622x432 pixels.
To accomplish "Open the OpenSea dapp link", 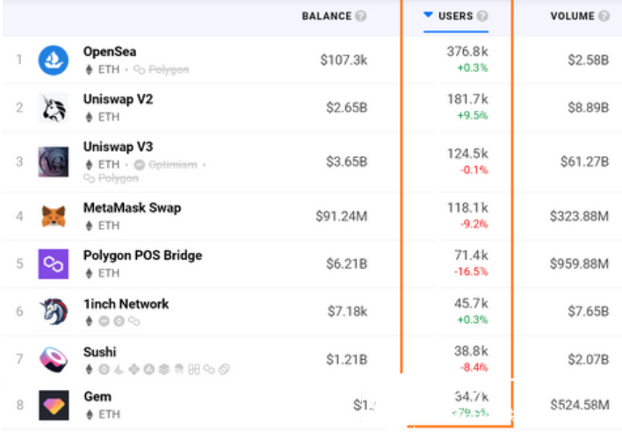I will click(110, 52).
